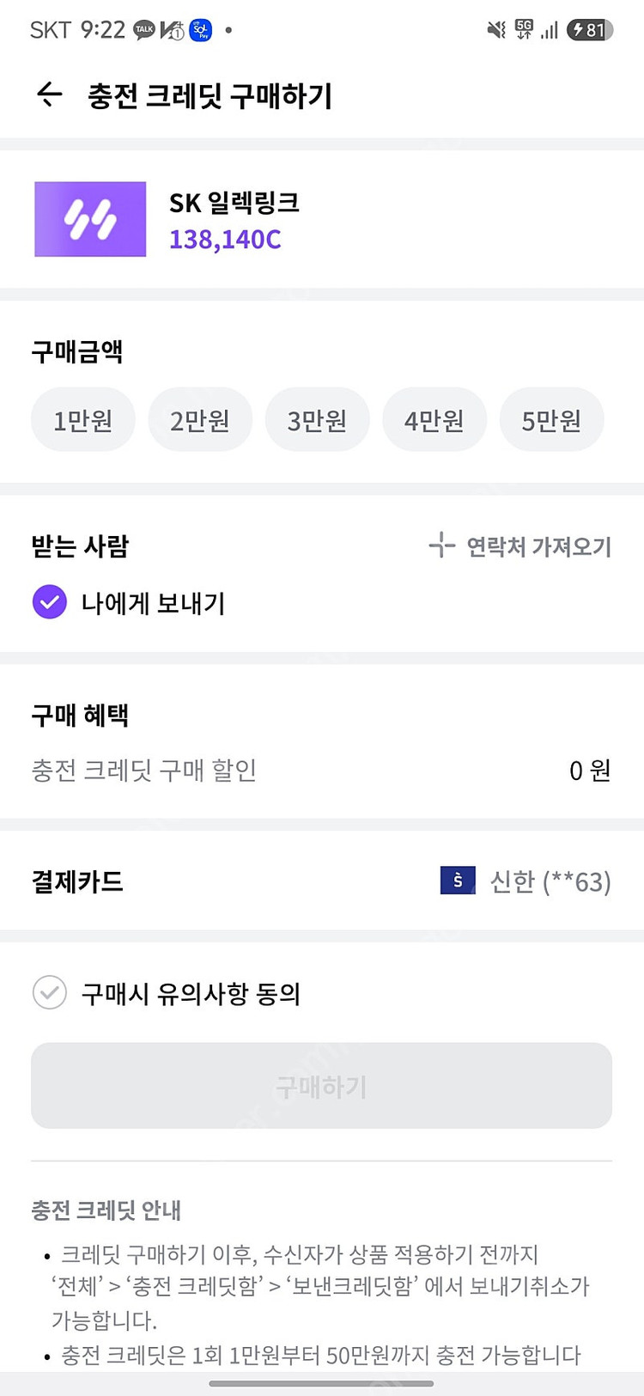644x1396 pixels.
Task: Tap the 138,140C credit balance
Action: coord(225,240)
